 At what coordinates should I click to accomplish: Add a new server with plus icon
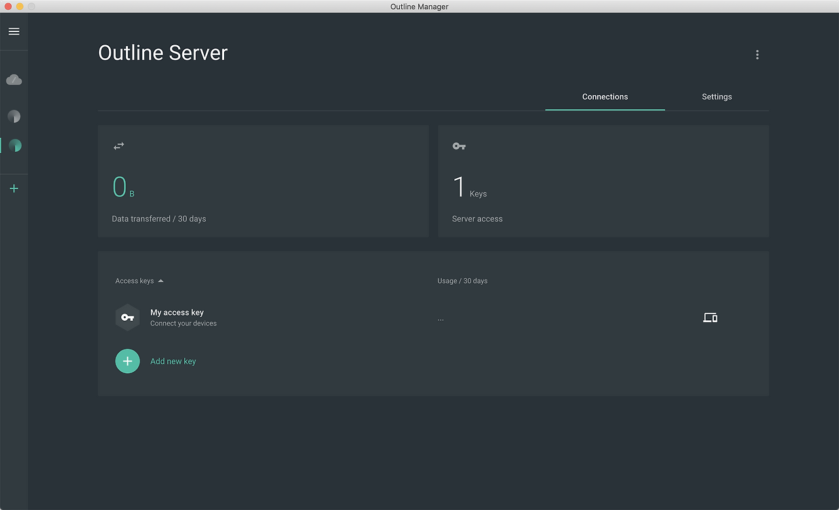[14, 189]
